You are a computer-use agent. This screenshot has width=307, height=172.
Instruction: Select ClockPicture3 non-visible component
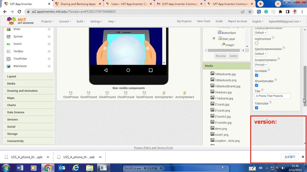coord(107,95)
